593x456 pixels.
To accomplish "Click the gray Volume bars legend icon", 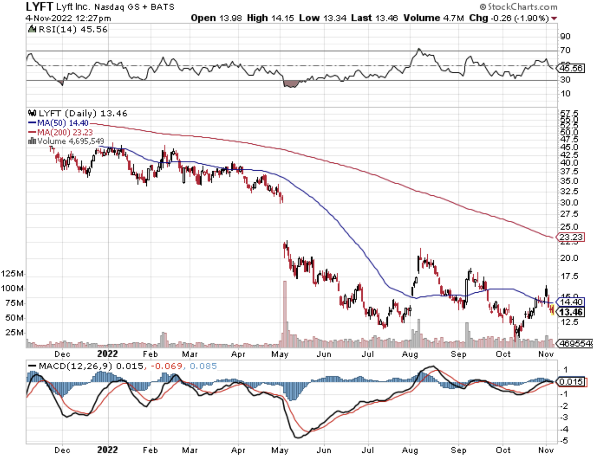I will tap(32, 141).
